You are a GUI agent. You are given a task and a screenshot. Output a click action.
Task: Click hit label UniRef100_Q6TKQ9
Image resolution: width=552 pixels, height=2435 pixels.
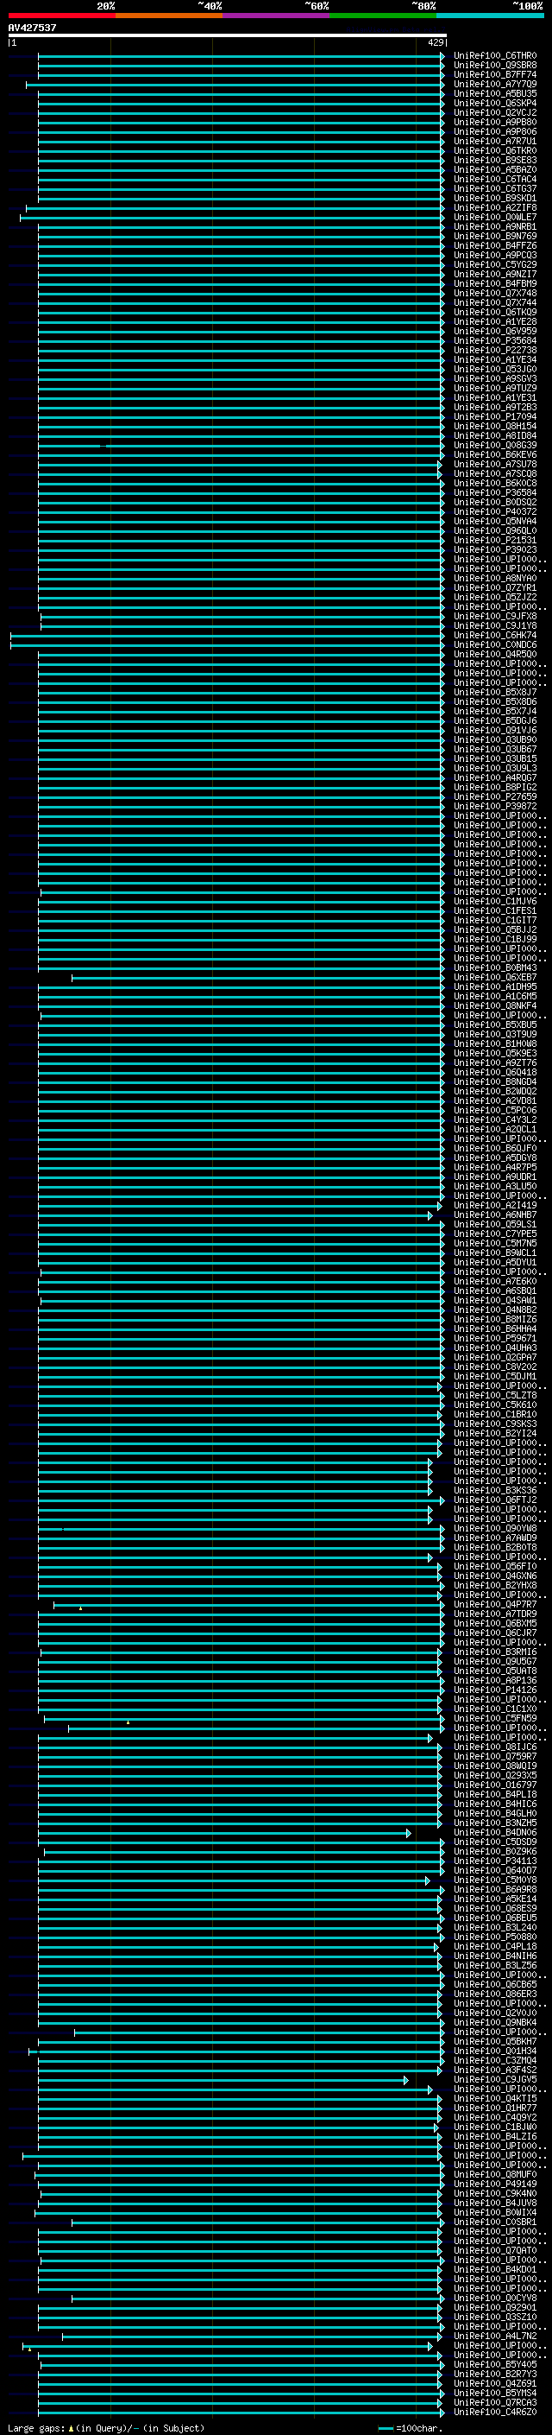[495, 312]
